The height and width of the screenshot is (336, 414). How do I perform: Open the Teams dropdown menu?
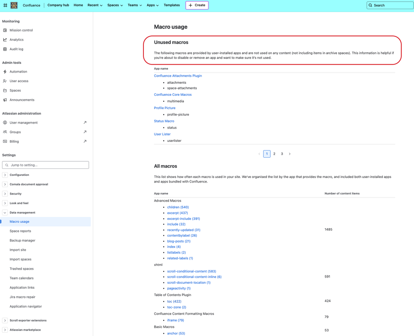[x=135, y=5]
